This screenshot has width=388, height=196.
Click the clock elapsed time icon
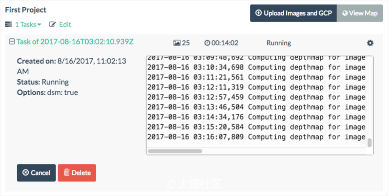point(207,43)
